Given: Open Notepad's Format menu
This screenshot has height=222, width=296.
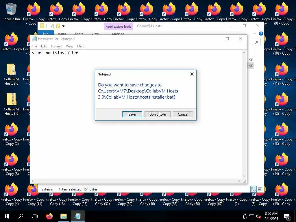Looking at the screenshot, I should click(x=56, y=46).
